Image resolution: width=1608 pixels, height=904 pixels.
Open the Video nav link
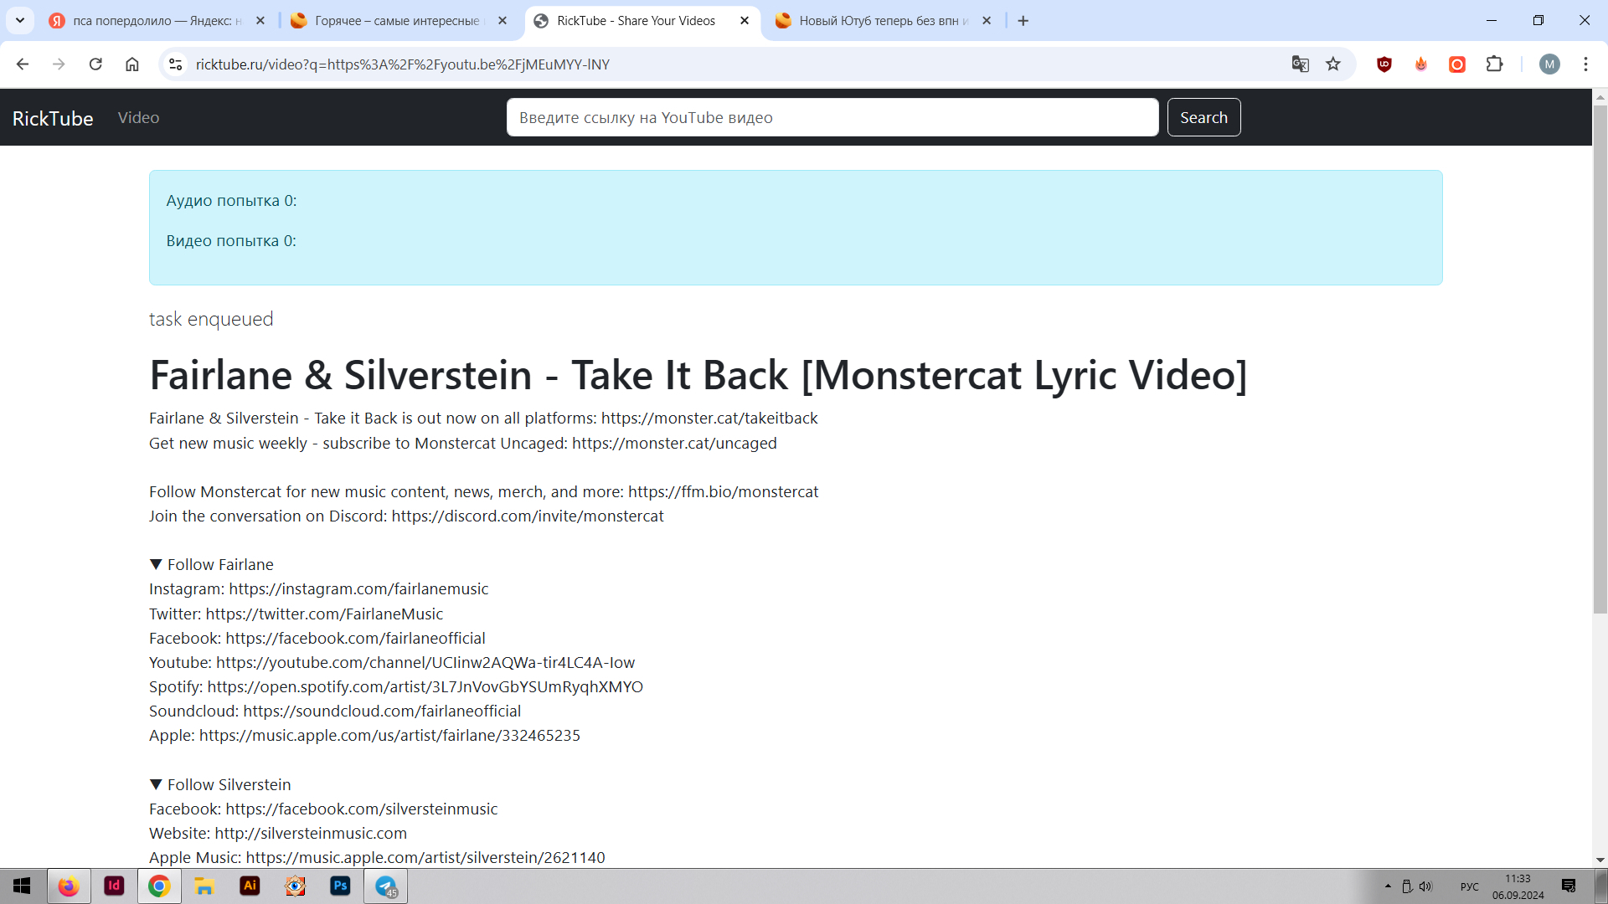[x=138, y=117]
